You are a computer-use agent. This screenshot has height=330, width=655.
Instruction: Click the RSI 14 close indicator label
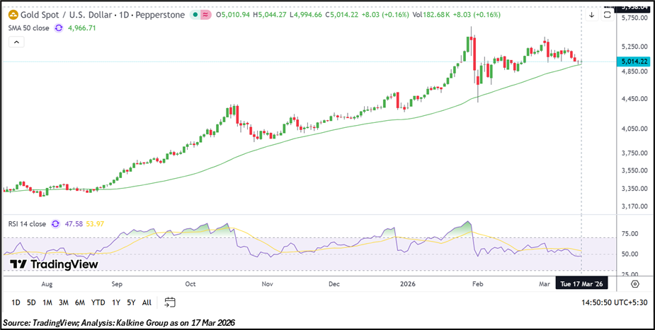28,224
